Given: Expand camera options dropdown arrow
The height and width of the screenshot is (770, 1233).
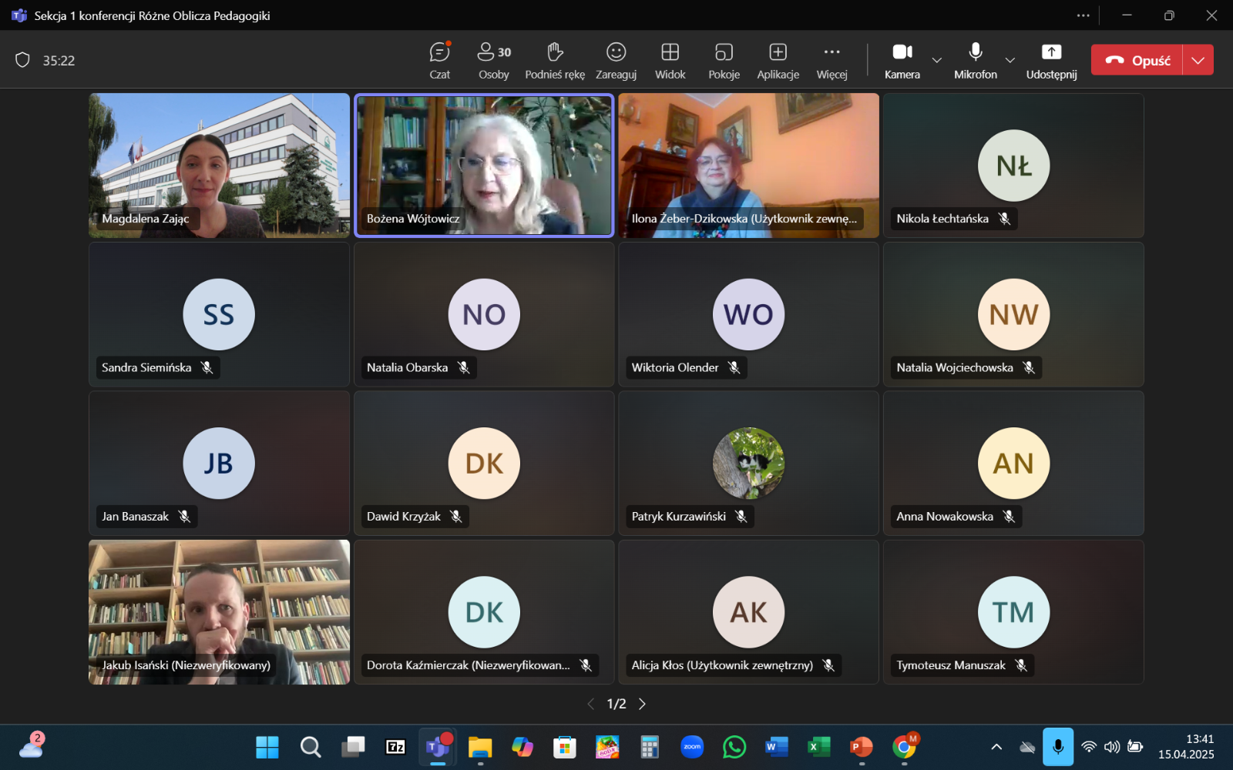Looking at the screenshot, I should (x=937, y=60).
